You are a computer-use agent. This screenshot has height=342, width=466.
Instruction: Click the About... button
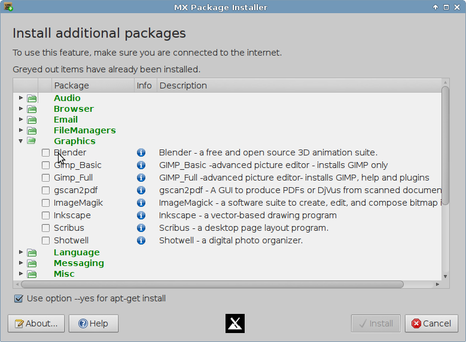(36, 323)
